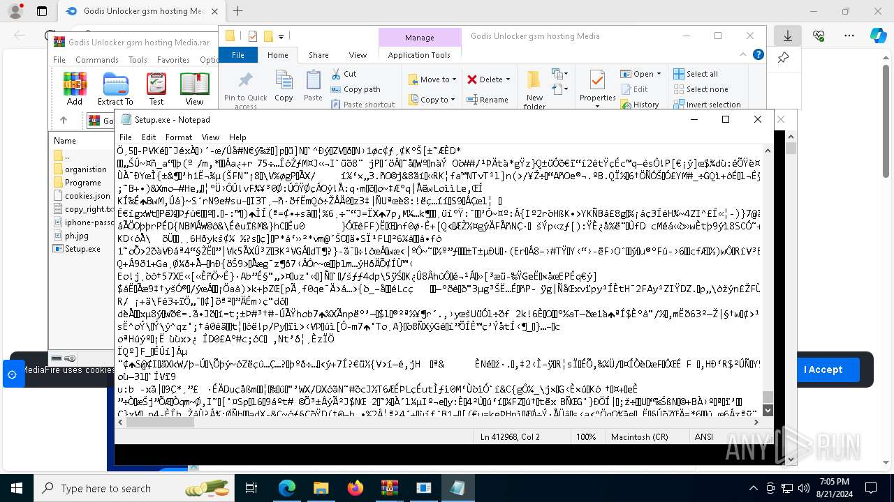Viewport: 894px width, 502px height.
Task: Open WinRAR Tools menu
Action: pyautogui.click(x=138, y=60)
